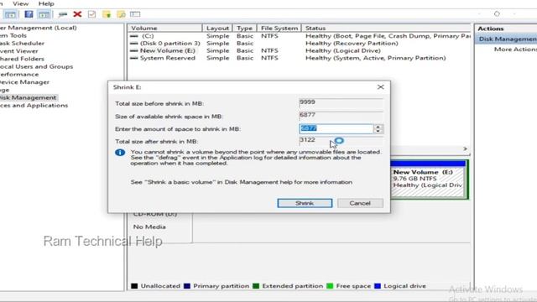Click the blue Logical drive legend swatch
Viewport: 537px width, 302px height.
pyautogui.click(x=378, y=286)
